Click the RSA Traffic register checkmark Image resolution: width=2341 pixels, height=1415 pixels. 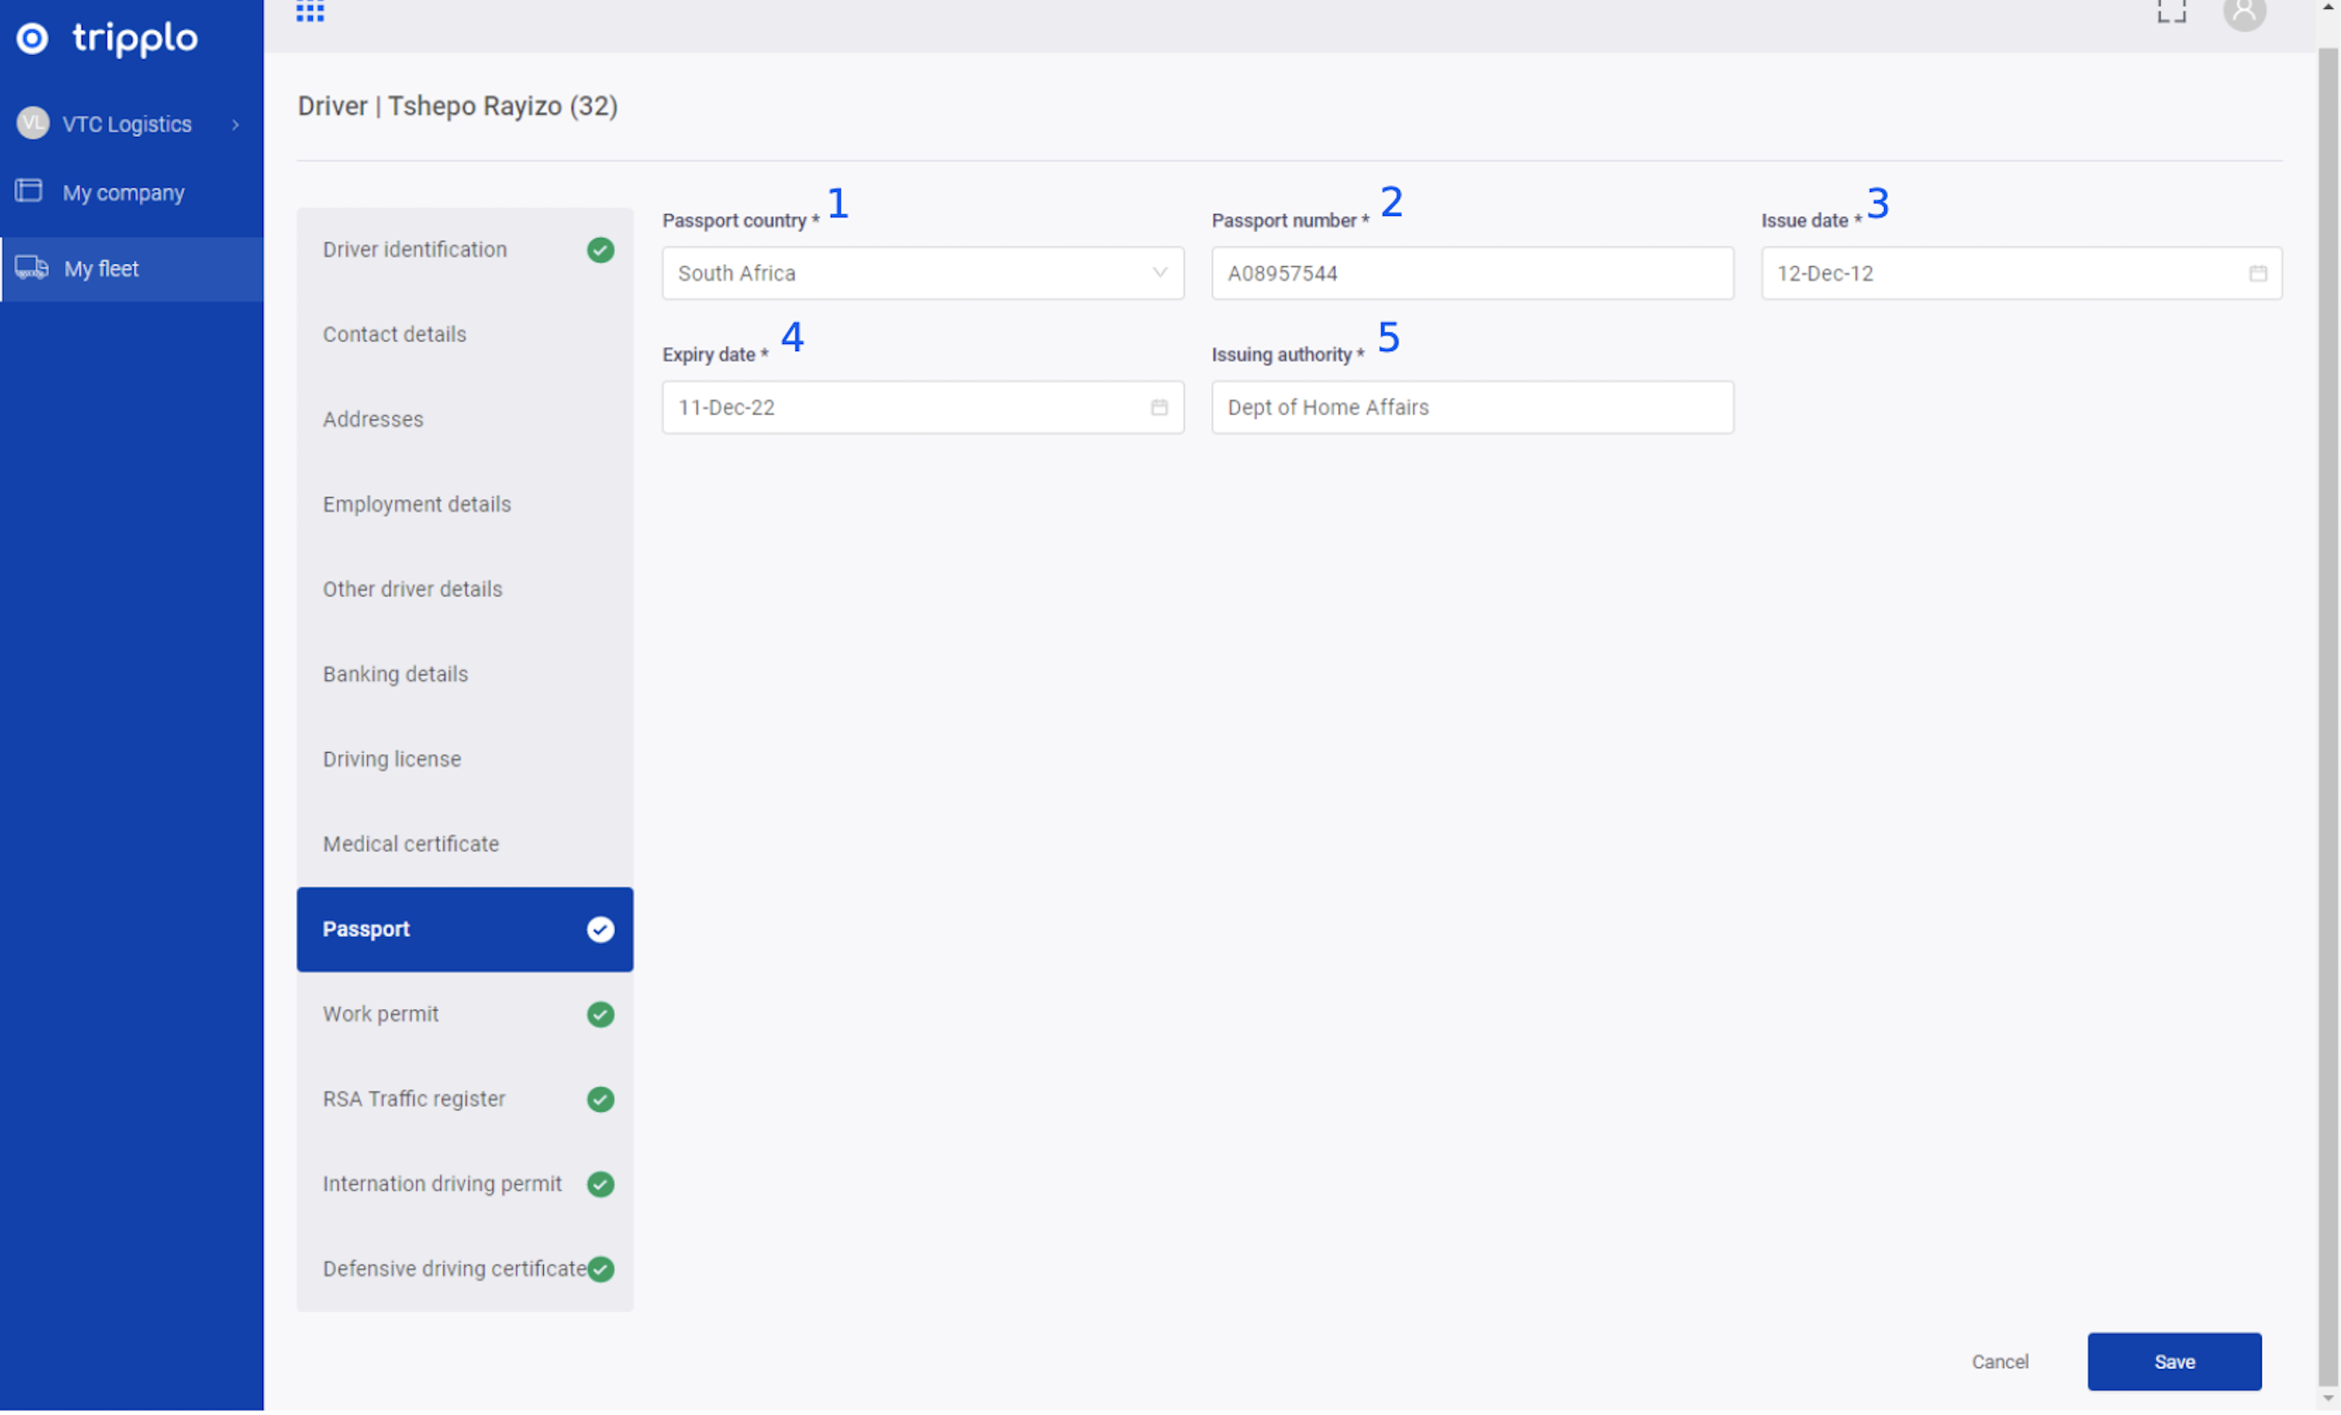pos(601,1099)
